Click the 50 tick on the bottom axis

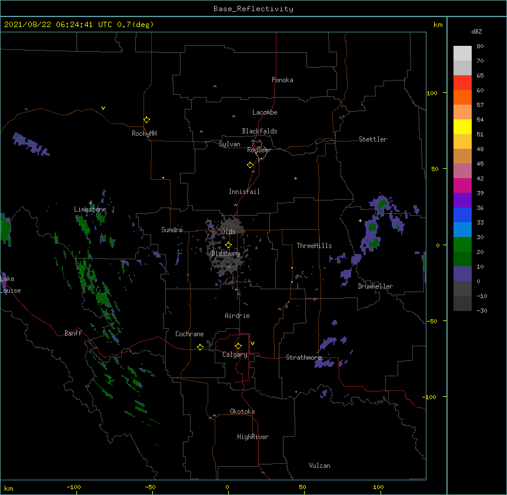302,487
